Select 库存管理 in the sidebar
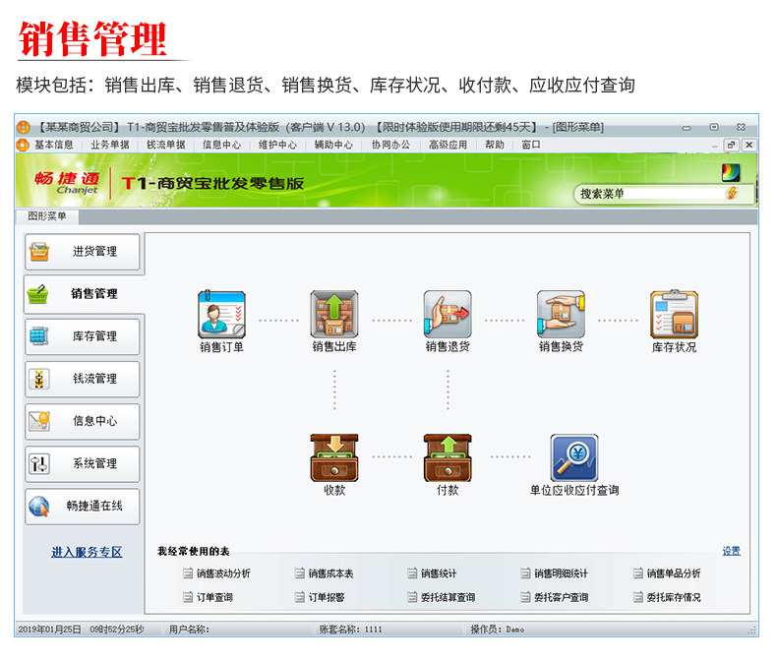Image resolution: width=777 pixels, height=661 pixels. click(83, 336)
